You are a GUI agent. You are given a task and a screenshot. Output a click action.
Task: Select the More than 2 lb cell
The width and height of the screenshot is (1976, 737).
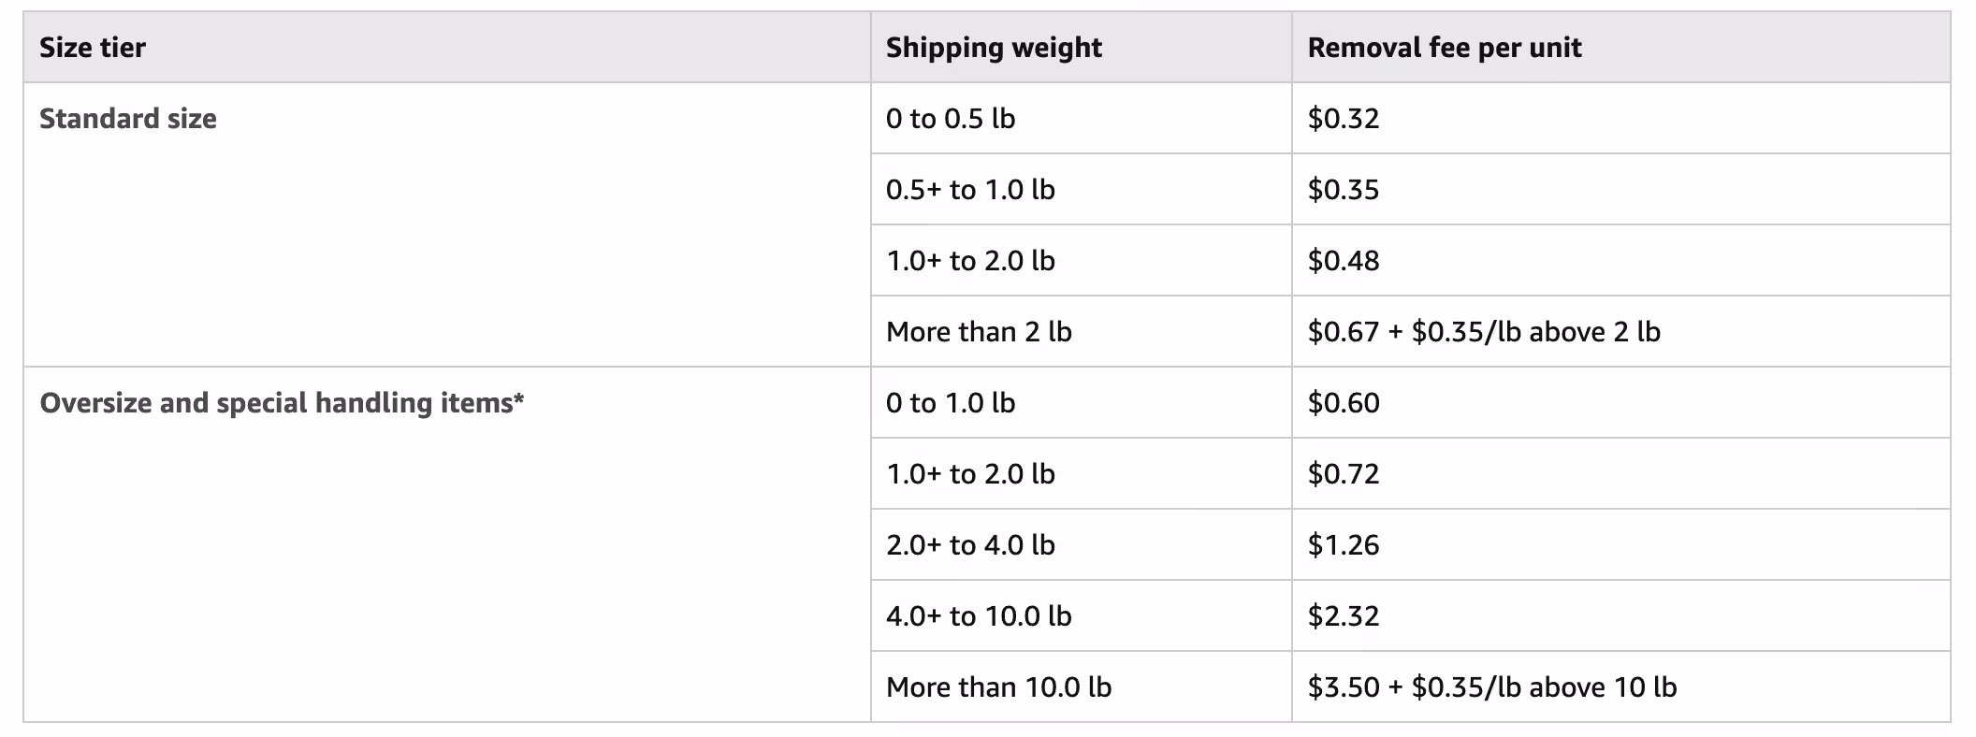tap(1081, 332)
